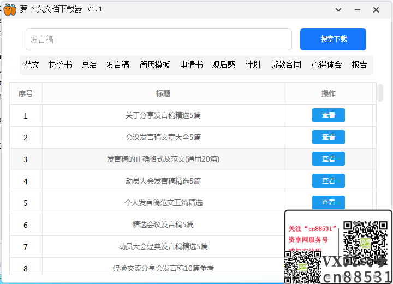The height and width of the screenshot is (284, 393).
Task: Click 查看 for 个人发言稿范文五篇精选
Action: click(x=328, y=203)
